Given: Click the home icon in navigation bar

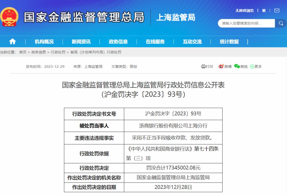Looking at the screenshot, I should (12, 42).
